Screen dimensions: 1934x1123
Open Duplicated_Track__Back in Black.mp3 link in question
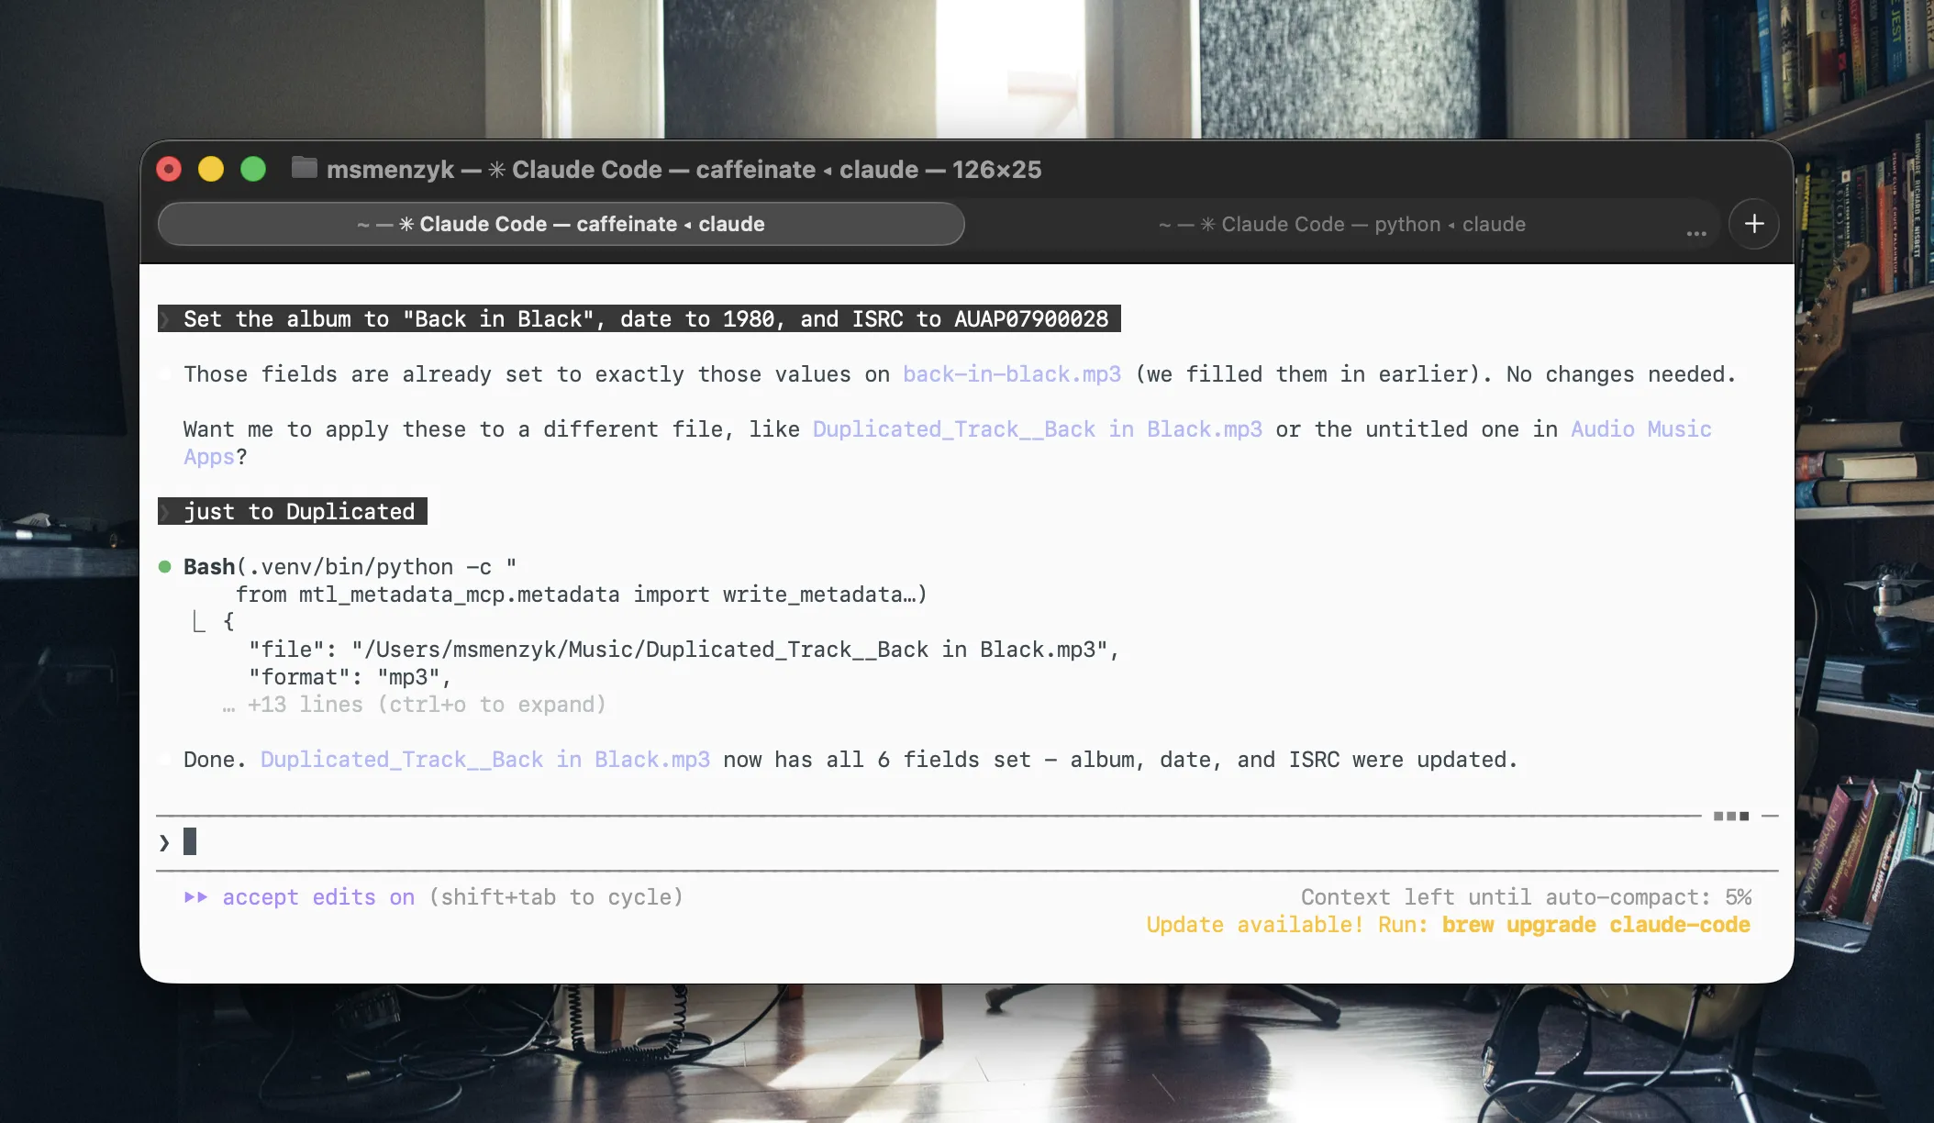click(x=1038, y=429)
